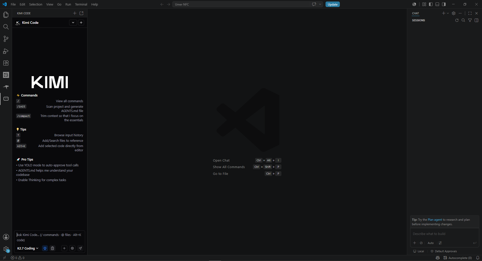Click the remote window indicator in status bar
Image resolution: width=482 pixels, height=261 pixels.
(x=5, y=258)
